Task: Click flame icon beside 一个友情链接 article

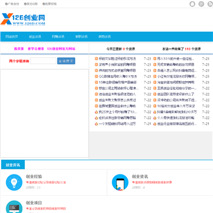Action: 96,124
